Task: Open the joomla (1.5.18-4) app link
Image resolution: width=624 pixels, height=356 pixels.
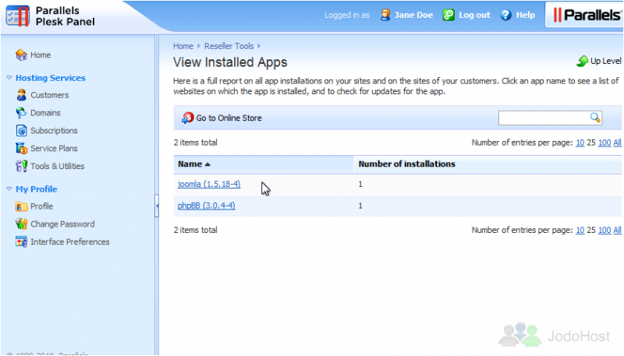Action: tap(209, 184)
